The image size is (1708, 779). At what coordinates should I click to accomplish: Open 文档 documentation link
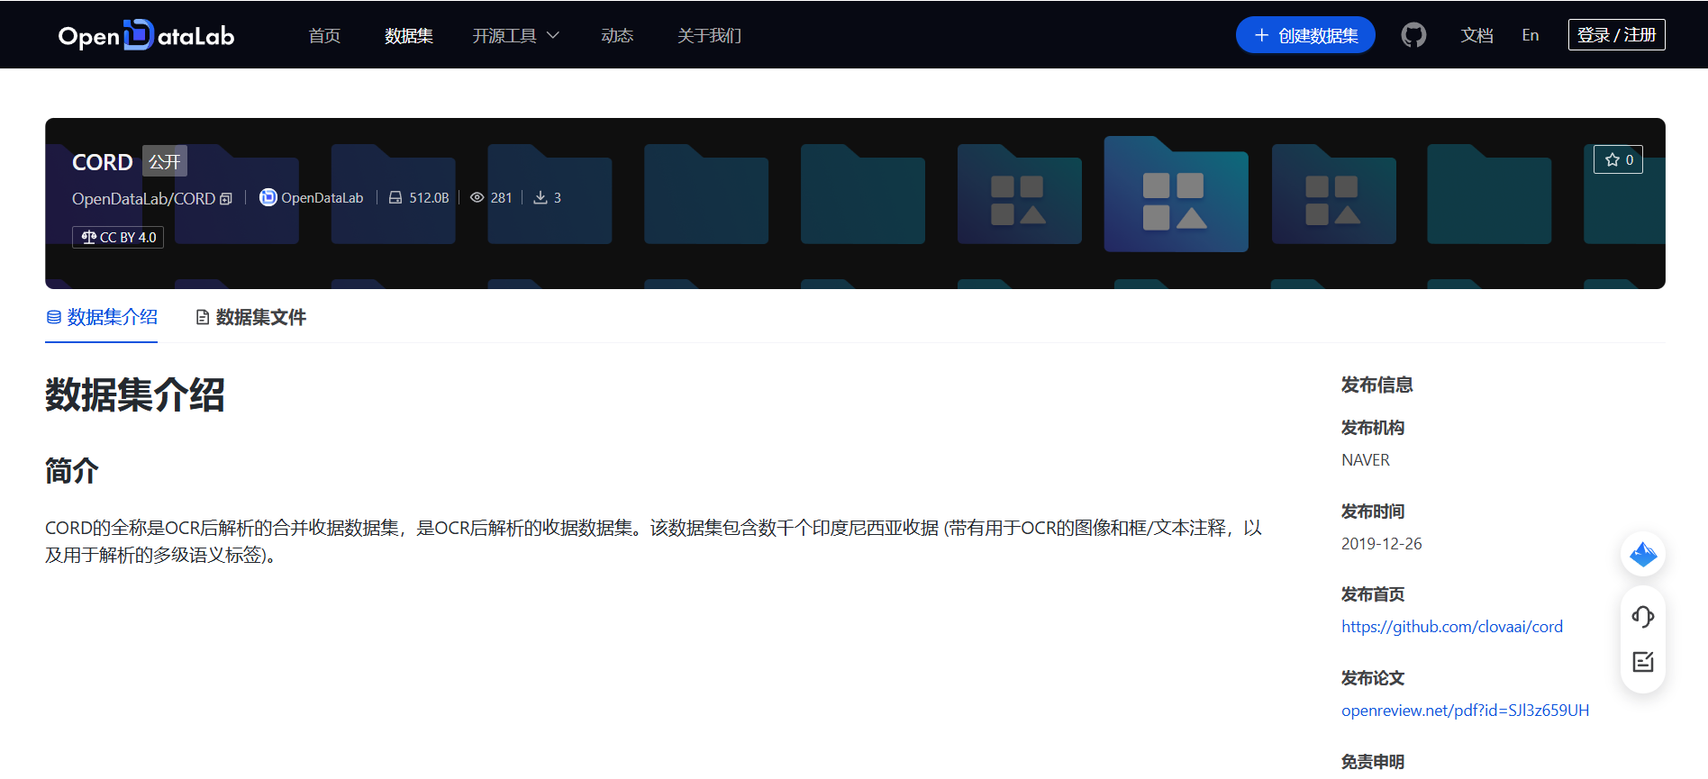pyautogui.click(x=1476, y=35)
